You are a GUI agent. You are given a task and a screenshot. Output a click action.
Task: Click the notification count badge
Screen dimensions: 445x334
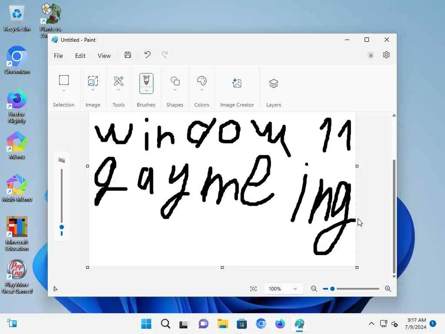coord(433,323)
